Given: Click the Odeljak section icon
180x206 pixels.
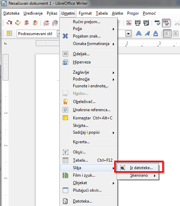Looking at the screenshot, I should (x=65, y=54).
